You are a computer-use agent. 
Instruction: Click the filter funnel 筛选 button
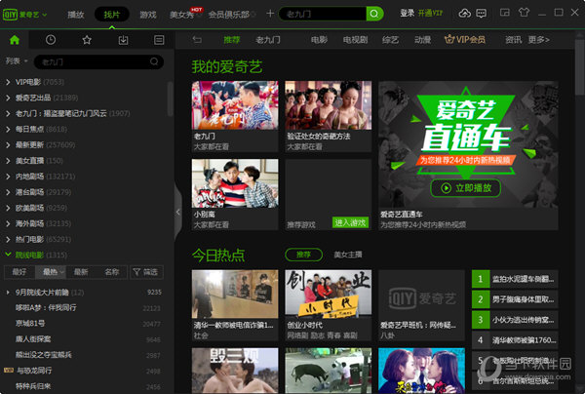coord(146,272)
